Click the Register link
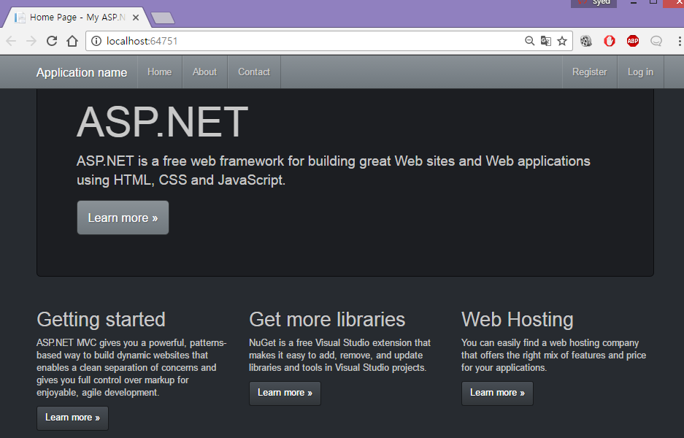This screenshot has height=438, width=684. pos(589,72)
